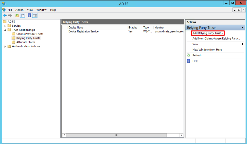Click the Help icon in Actions pane
Viewport: 247px width, 144px height.
click(188, 61)
